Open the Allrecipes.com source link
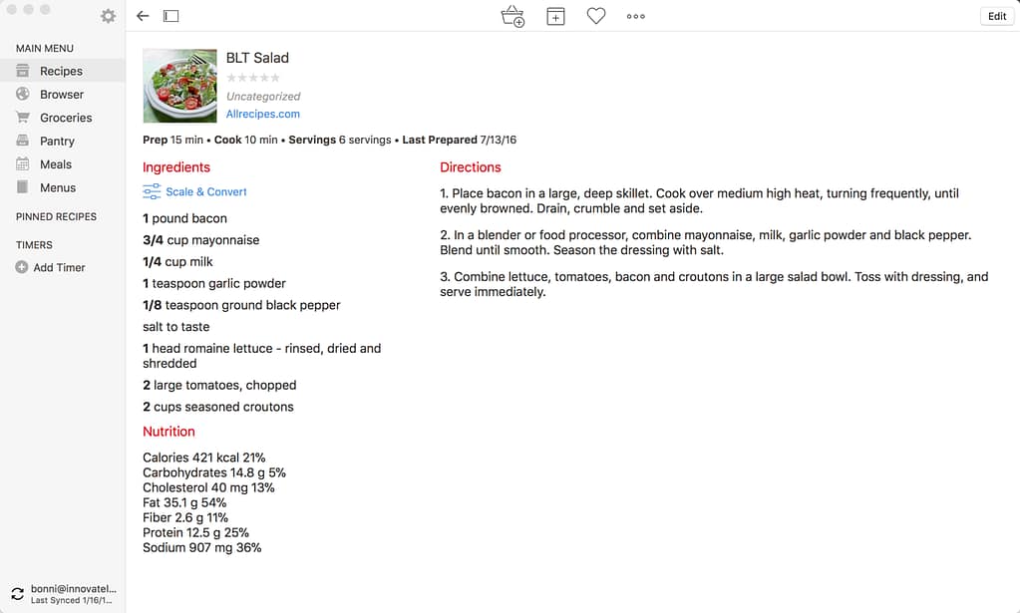 (263, 115)
